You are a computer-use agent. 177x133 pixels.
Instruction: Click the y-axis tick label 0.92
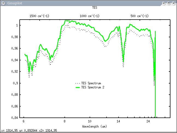point(14,72)
